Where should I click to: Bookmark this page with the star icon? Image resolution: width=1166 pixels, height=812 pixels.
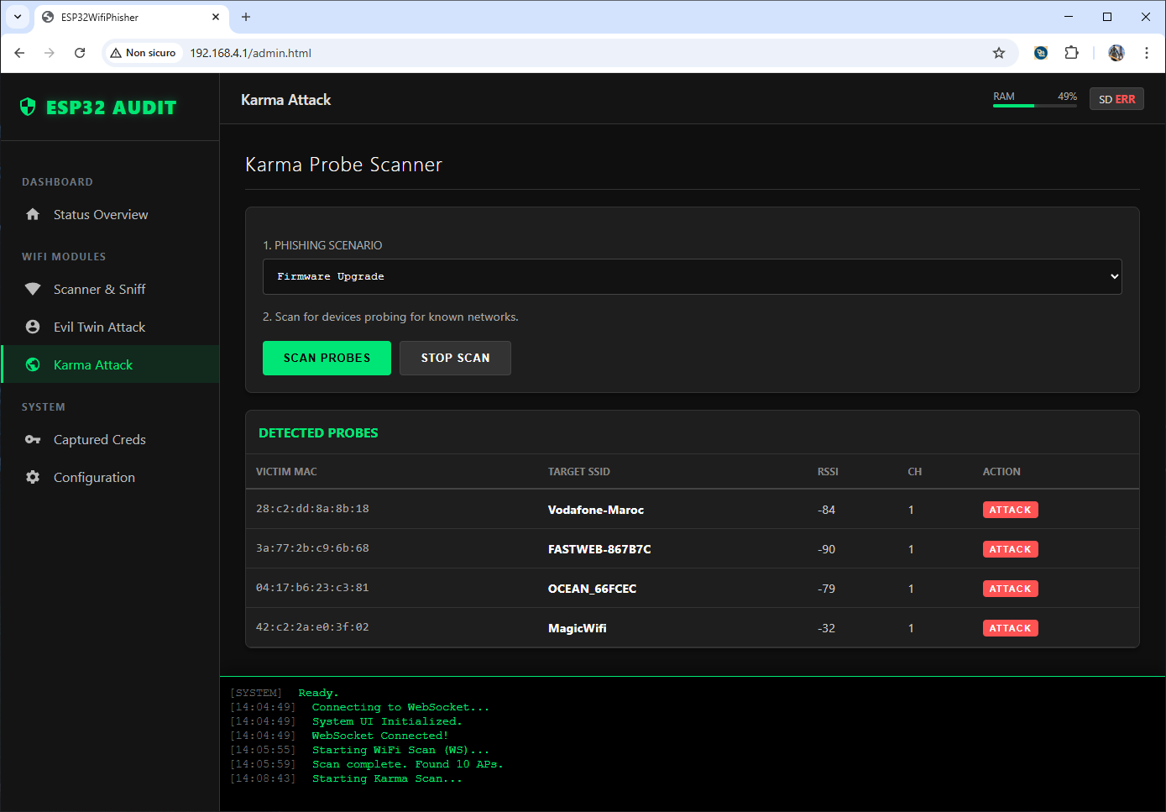(999, 53)
